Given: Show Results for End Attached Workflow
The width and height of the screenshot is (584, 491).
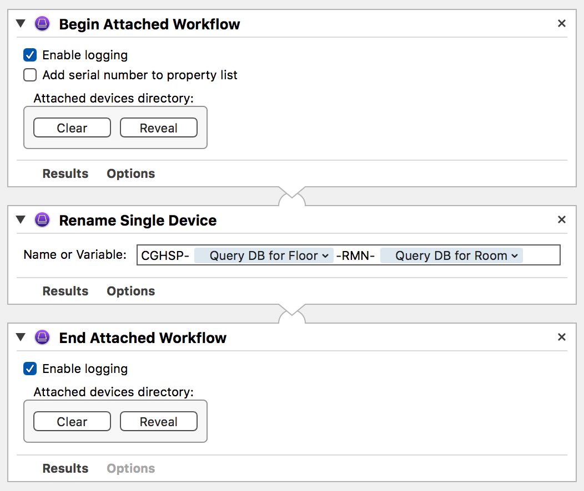Looking at the screenshot, I should tap(66, 469).
